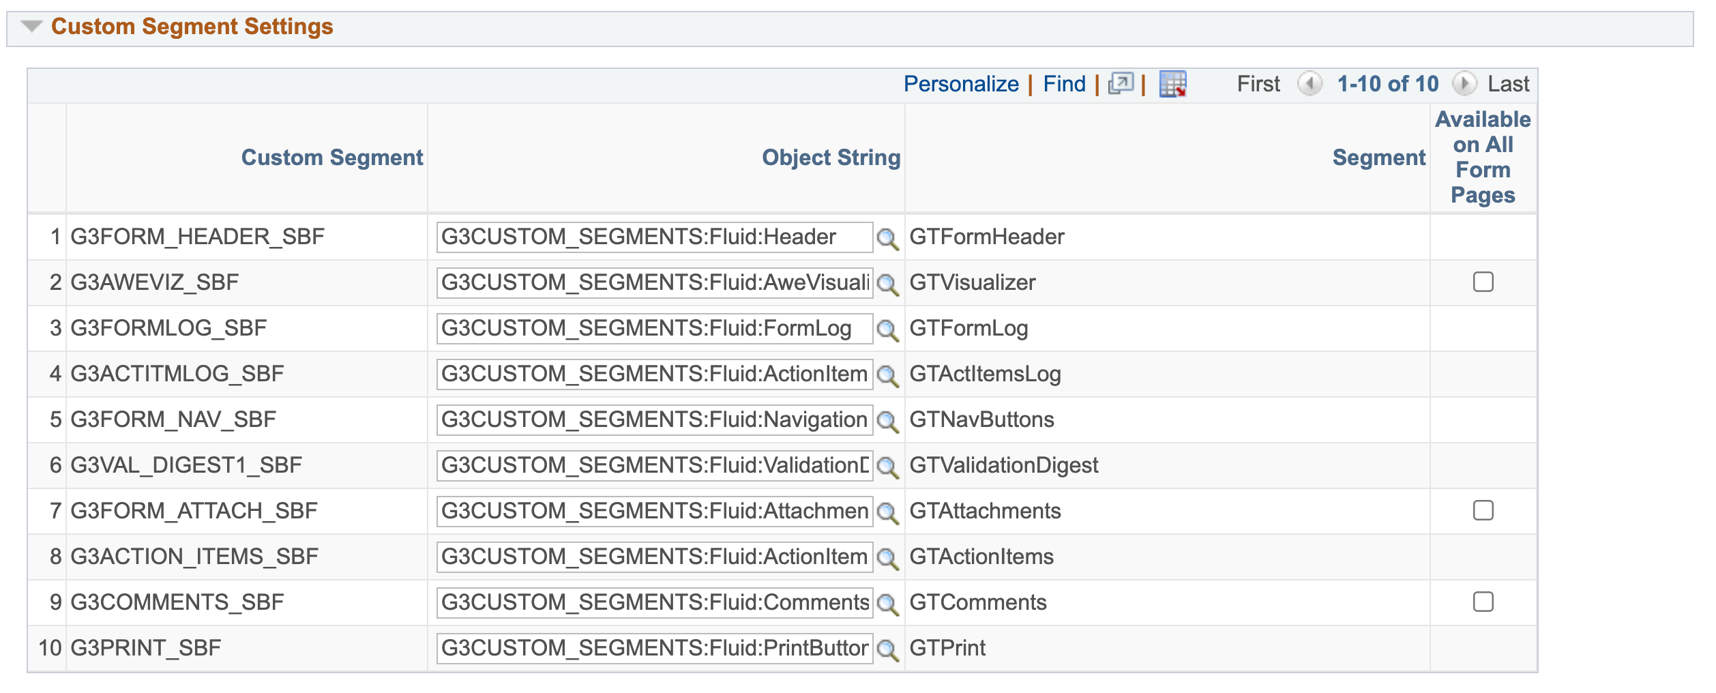
Task: Select the G3FORMLOG_SBF custom segment text
Action: point(168,329)
